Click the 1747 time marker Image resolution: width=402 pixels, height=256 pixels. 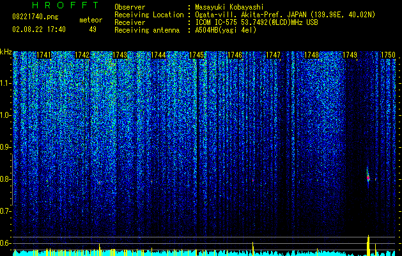click(273, 55)
